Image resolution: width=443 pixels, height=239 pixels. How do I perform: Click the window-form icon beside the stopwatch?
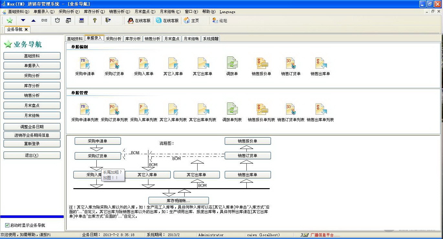[68, 20]
